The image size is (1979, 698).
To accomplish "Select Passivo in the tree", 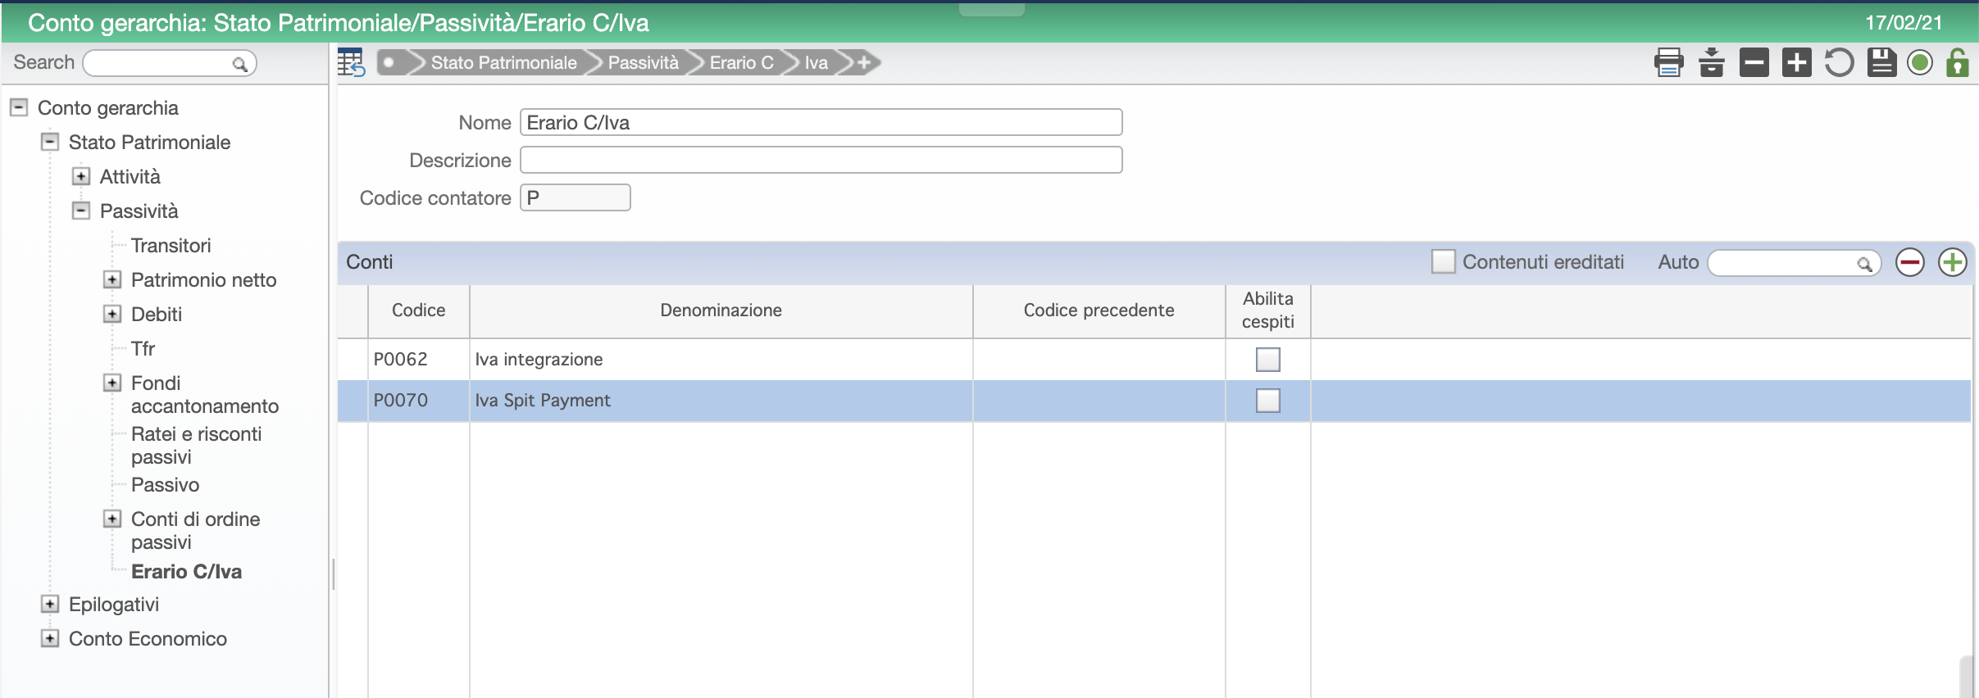I will [165, 484].
